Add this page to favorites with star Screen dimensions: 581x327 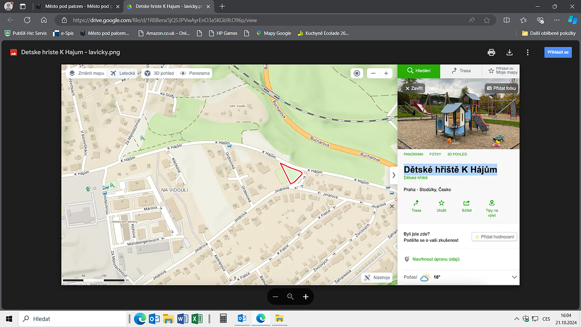[x=487, y=20]
